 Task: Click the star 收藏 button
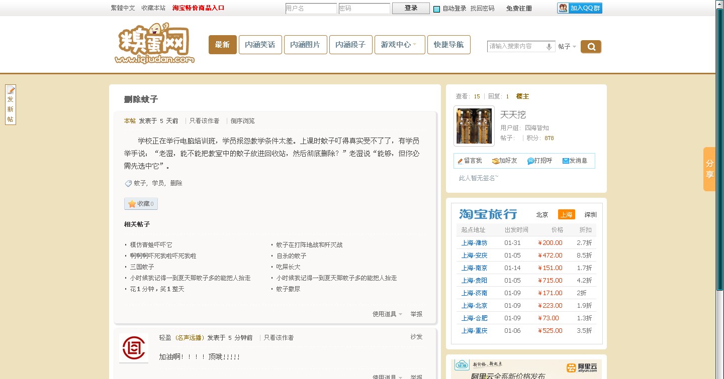(141, 204)
